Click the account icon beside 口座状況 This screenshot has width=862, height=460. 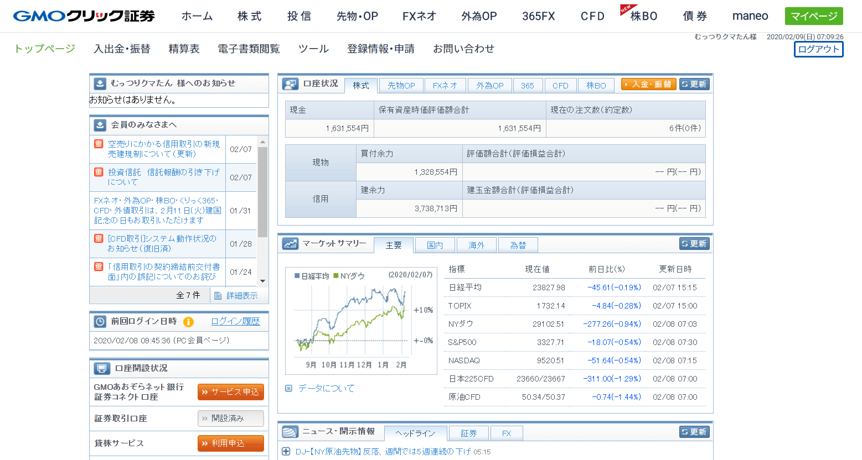click(290, 84)
